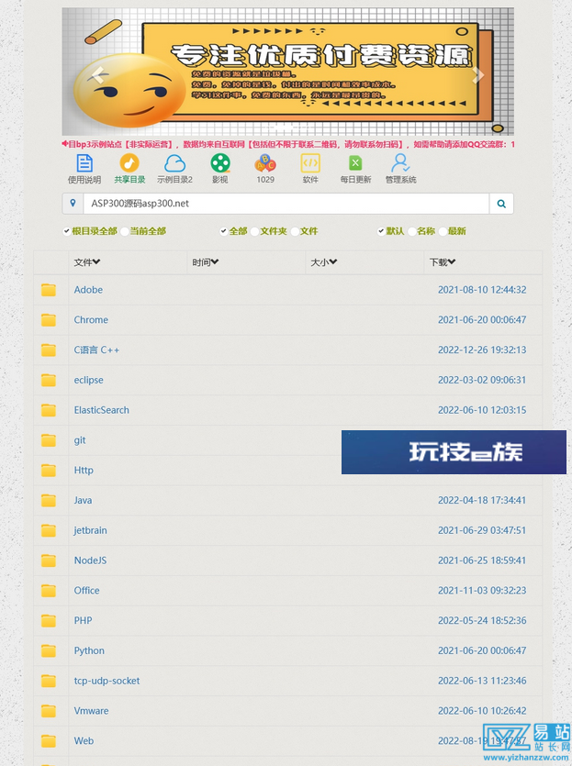The width and height of the screenshot is (572, 766).
Task: Click the ElasticSearch folder icon
Action: click(x=49, y=410)
